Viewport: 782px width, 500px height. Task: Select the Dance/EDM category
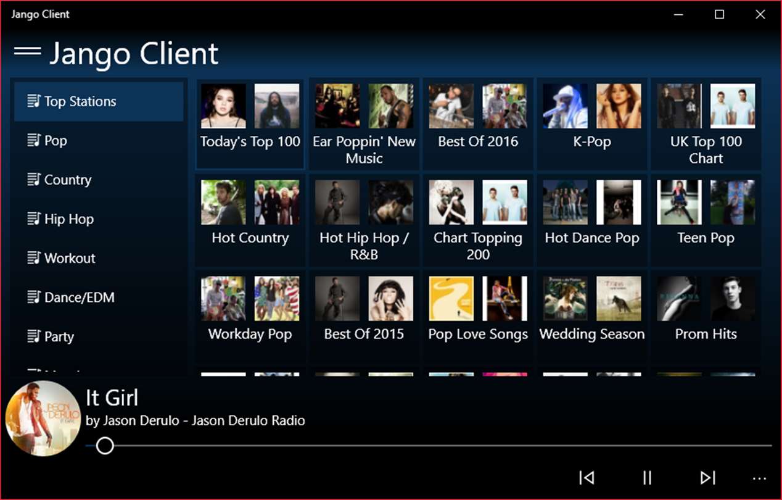pyautogui.click(x=99, y=298)
